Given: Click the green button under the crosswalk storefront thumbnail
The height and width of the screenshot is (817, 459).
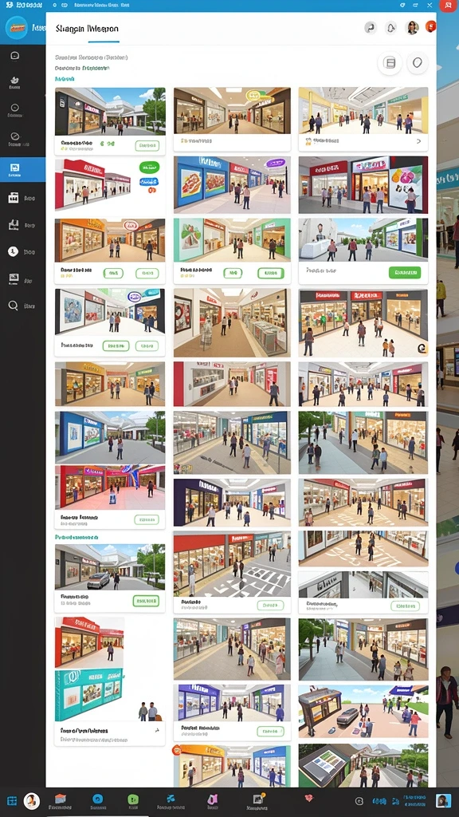Looking at the screenshot, I should pos(270,606).
